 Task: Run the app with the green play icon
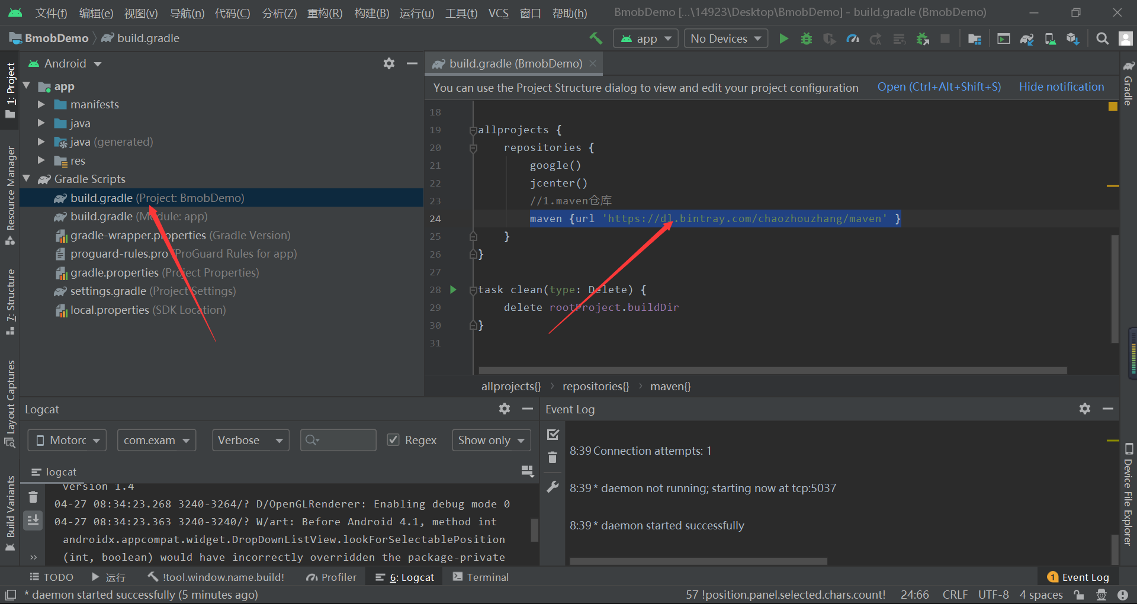point(783,38)
